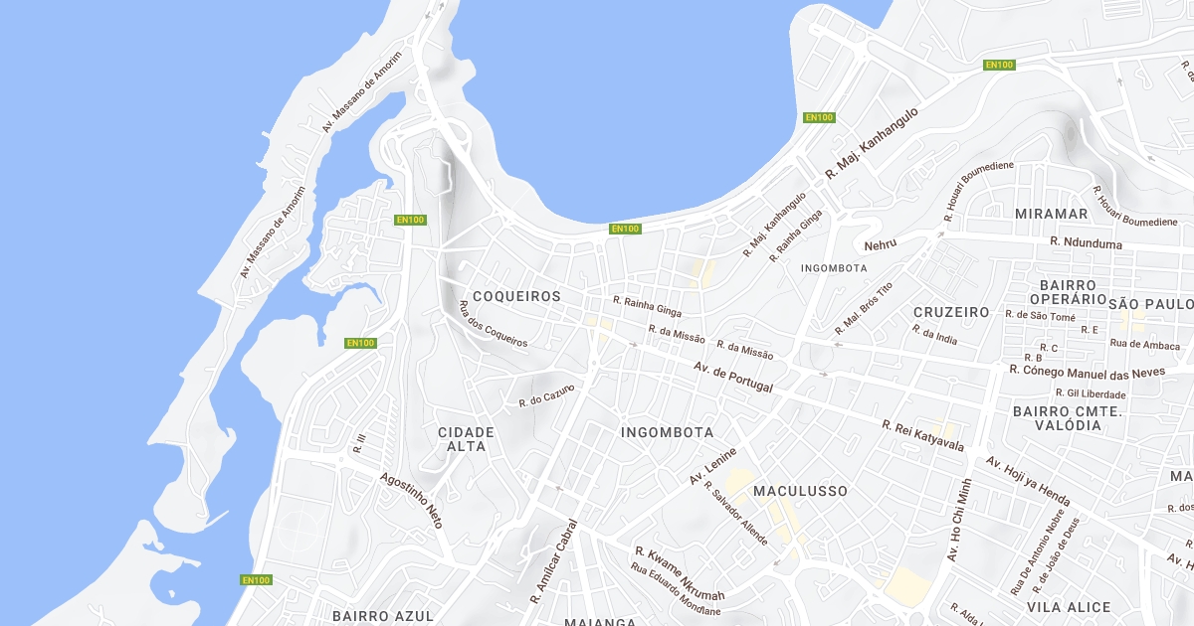Click the VILA ALICE neighborhood label
This screenshot has height=626, width=1194.
tap(1069, 607)
